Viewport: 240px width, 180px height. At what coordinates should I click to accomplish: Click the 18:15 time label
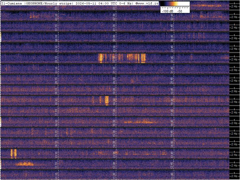[x=56, y=102]
